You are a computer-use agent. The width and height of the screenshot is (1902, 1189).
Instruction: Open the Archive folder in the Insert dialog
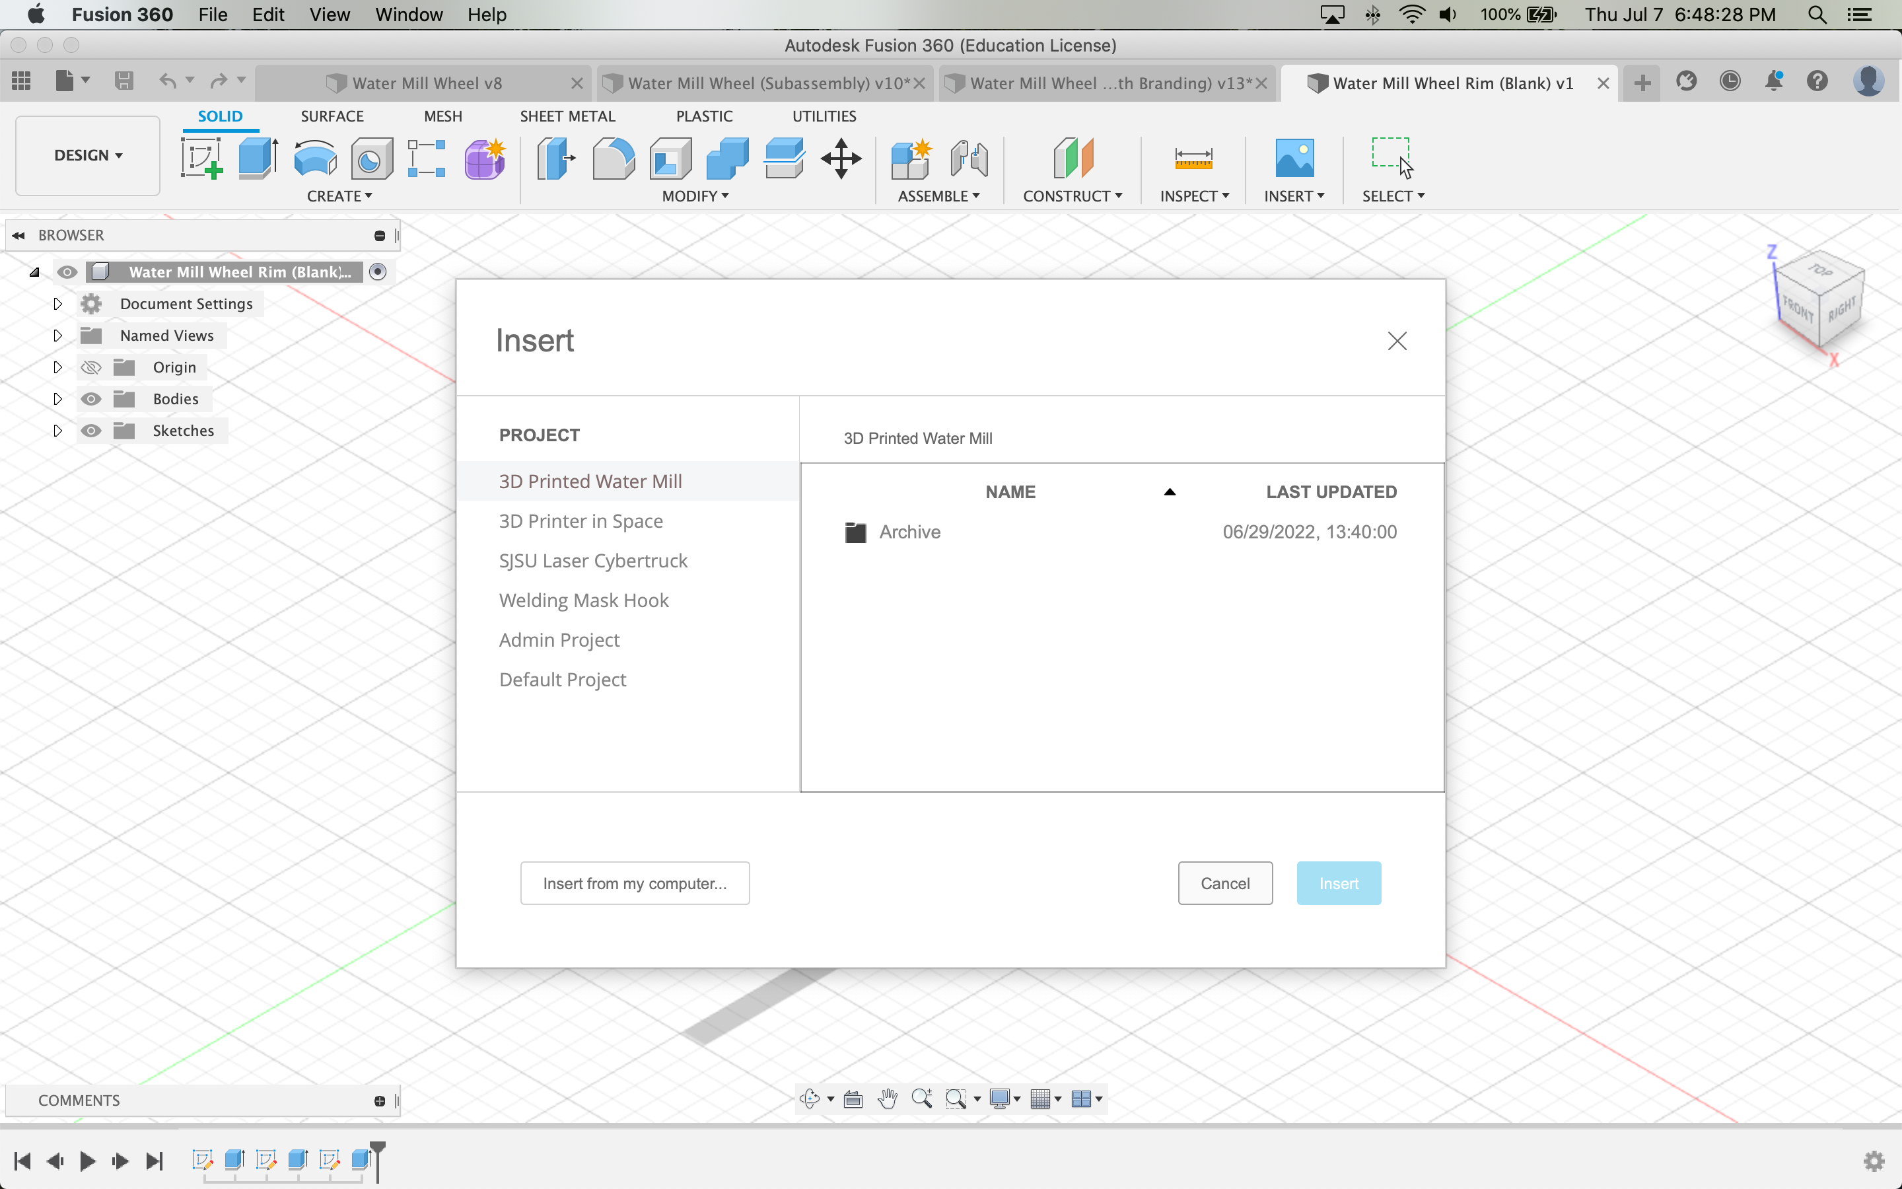click(909, 532)
